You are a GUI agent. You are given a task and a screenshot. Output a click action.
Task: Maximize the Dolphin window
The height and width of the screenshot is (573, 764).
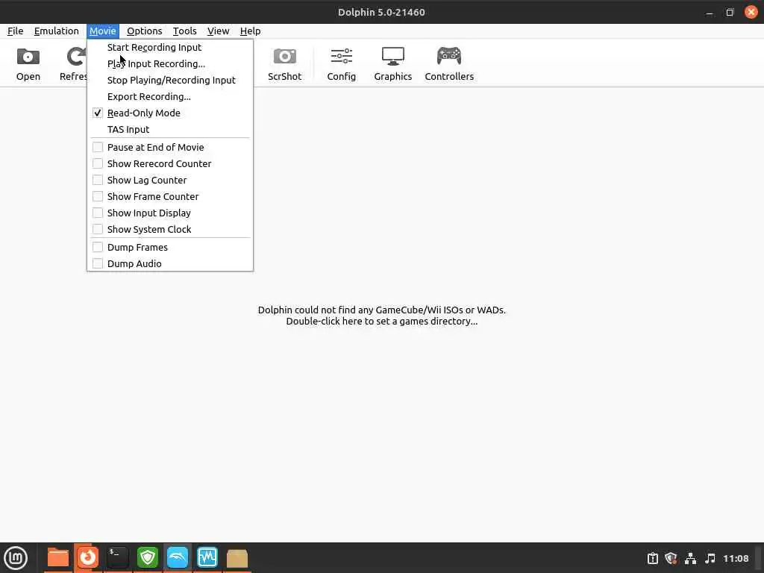pyautogui.click(x=730, y=12)
